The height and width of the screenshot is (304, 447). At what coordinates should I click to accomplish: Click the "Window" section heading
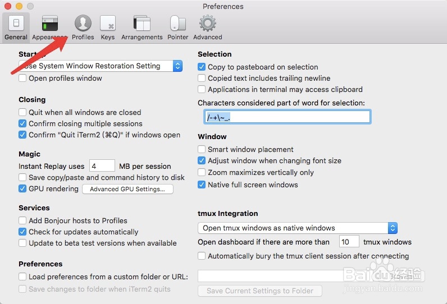(x=212, y=137)
